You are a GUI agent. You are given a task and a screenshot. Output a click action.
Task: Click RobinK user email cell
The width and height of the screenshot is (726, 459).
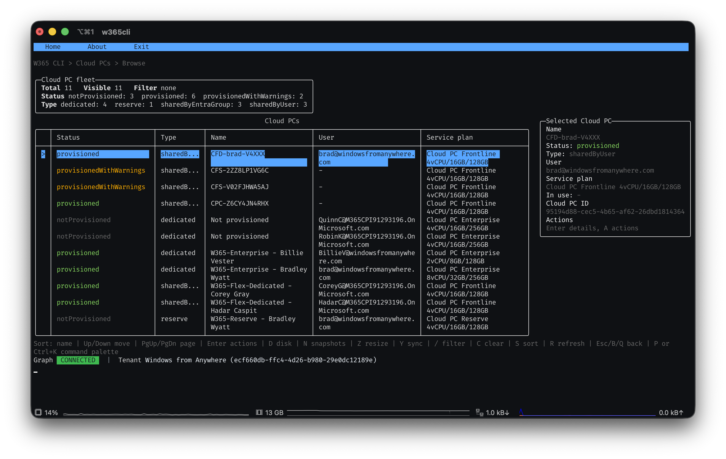tap(367, 241)
